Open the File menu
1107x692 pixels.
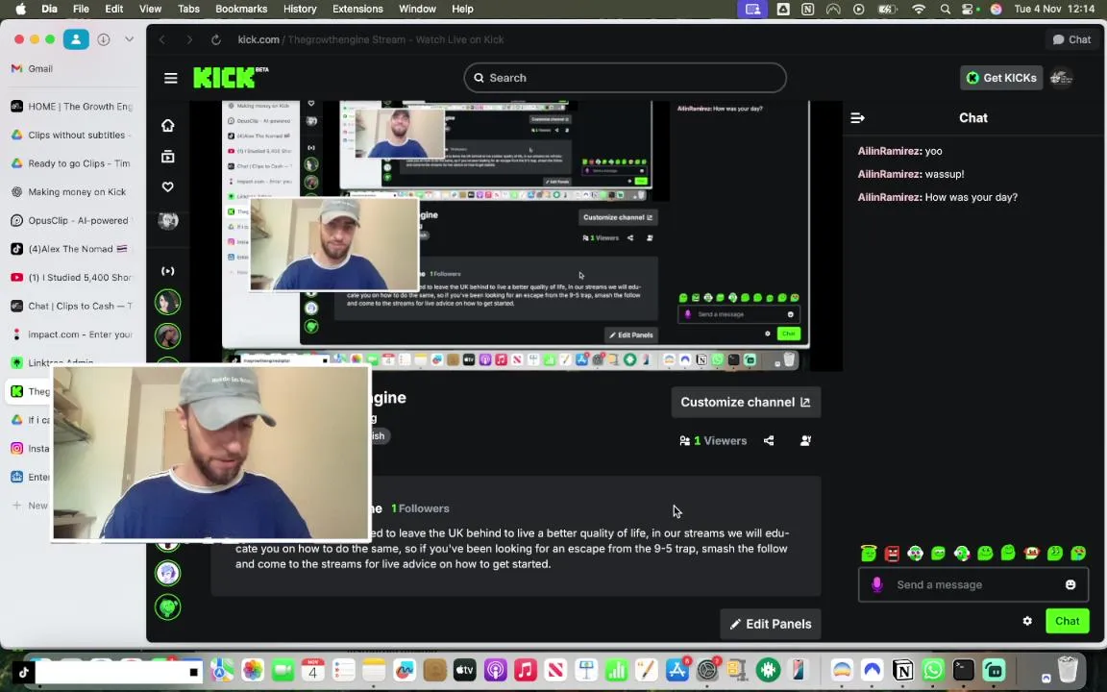[x=81, y=10]
